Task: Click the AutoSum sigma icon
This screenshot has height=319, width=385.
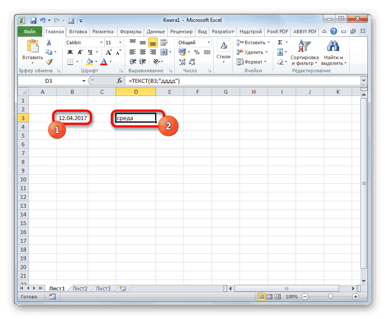Action: (x=279, y=42)
